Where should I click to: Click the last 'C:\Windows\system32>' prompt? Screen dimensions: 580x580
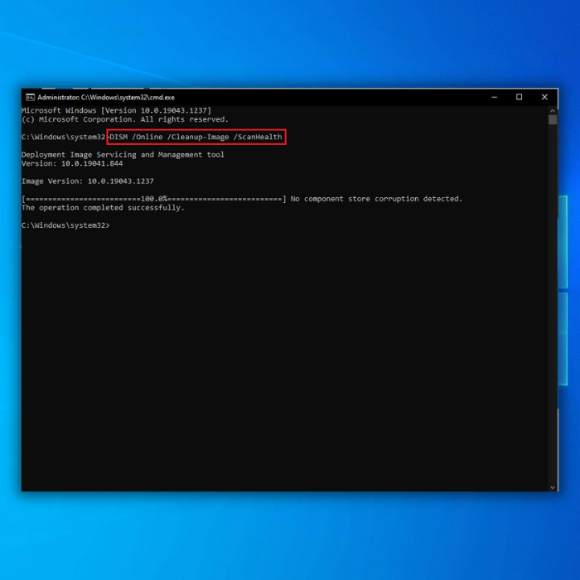tap(65, 225)
